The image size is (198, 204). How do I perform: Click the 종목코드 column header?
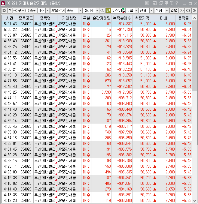click(26, 18)
